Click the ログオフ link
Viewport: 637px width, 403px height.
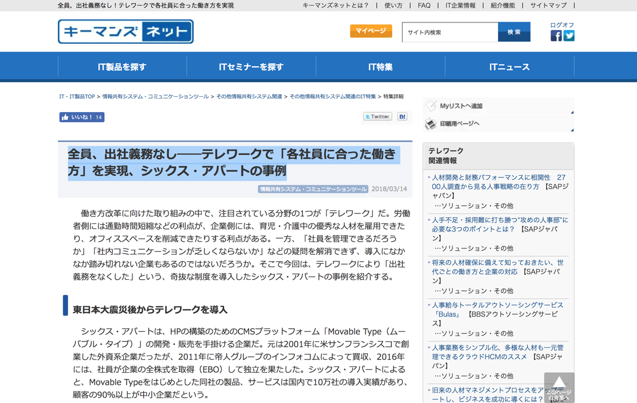(x=562, y=25)
